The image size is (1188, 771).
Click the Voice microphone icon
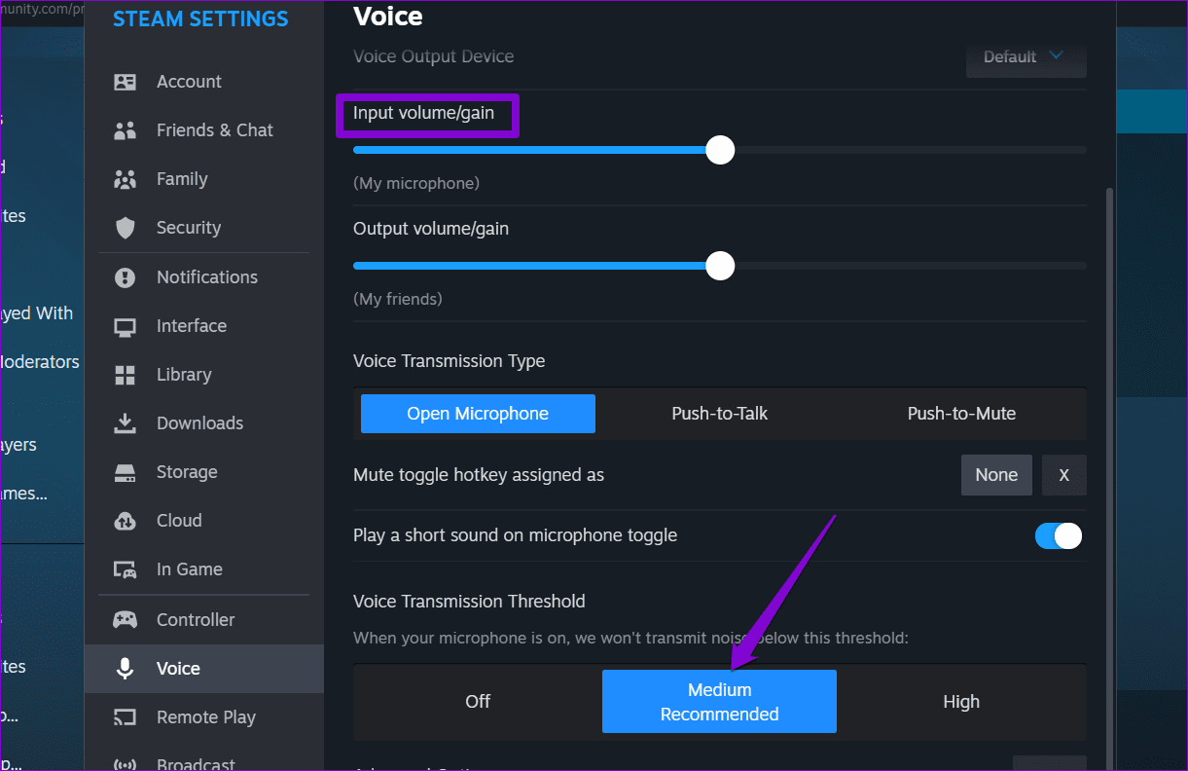point(125,668)
